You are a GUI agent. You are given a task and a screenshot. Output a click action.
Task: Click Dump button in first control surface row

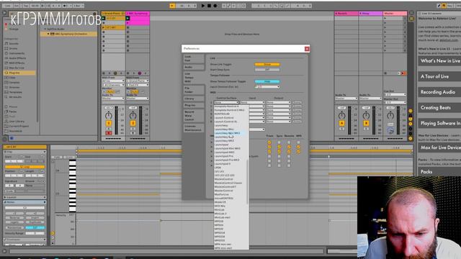click(297, 102)
